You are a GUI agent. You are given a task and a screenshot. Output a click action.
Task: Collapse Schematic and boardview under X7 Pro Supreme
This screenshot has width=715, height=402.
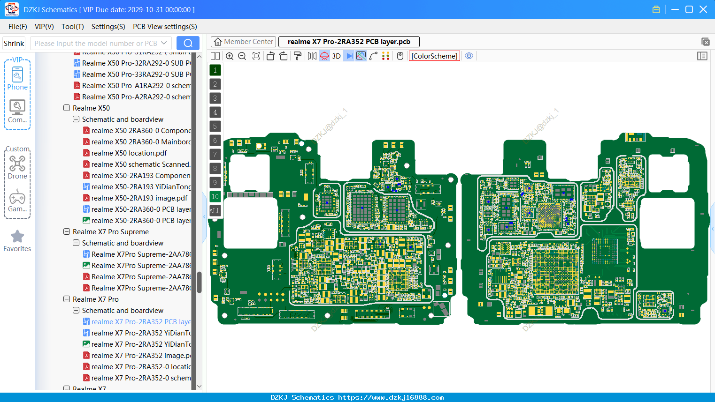click(x=76, y=243)
